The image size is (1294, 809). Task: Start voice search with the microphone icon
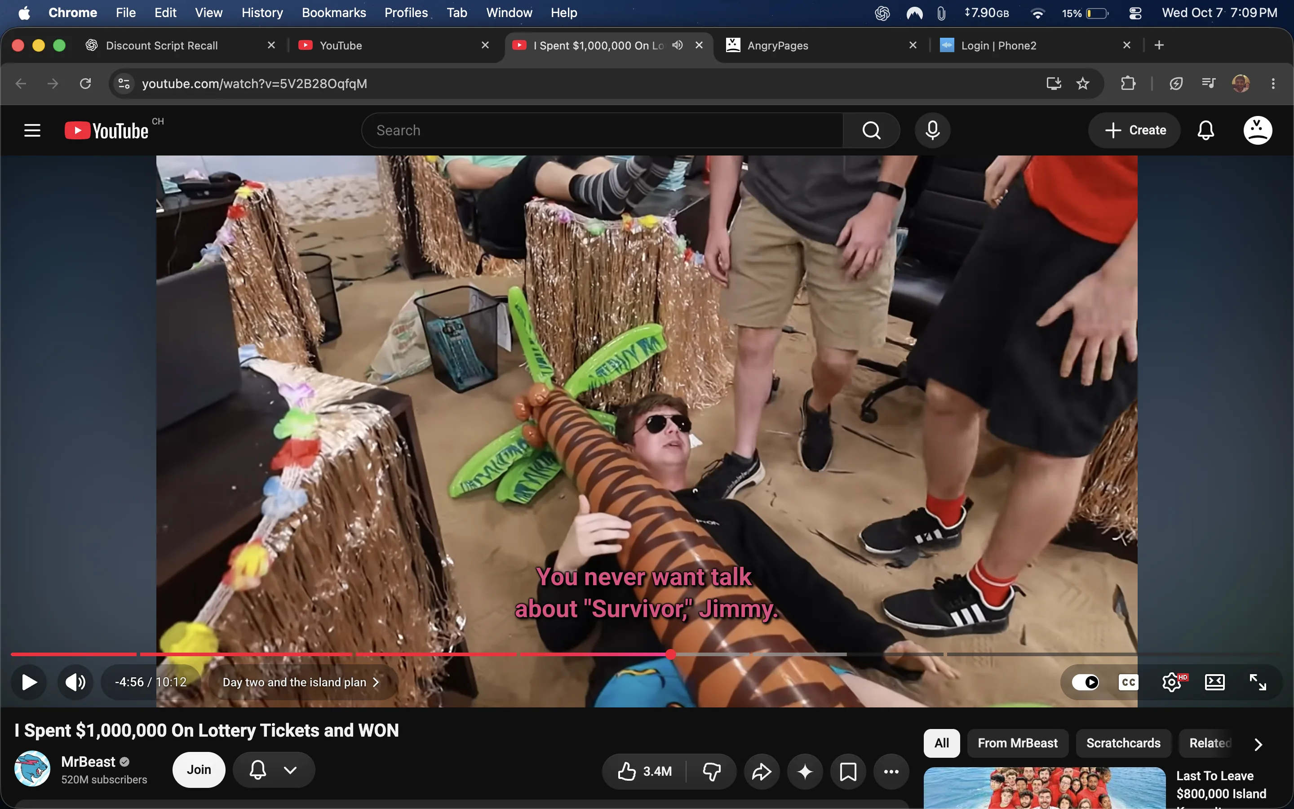tap(932, 130)
